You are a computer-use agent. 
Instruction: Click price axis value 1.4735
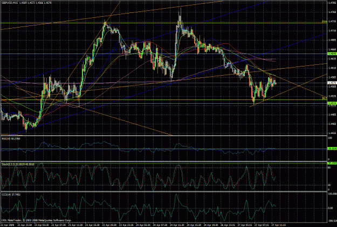(332, 21)
